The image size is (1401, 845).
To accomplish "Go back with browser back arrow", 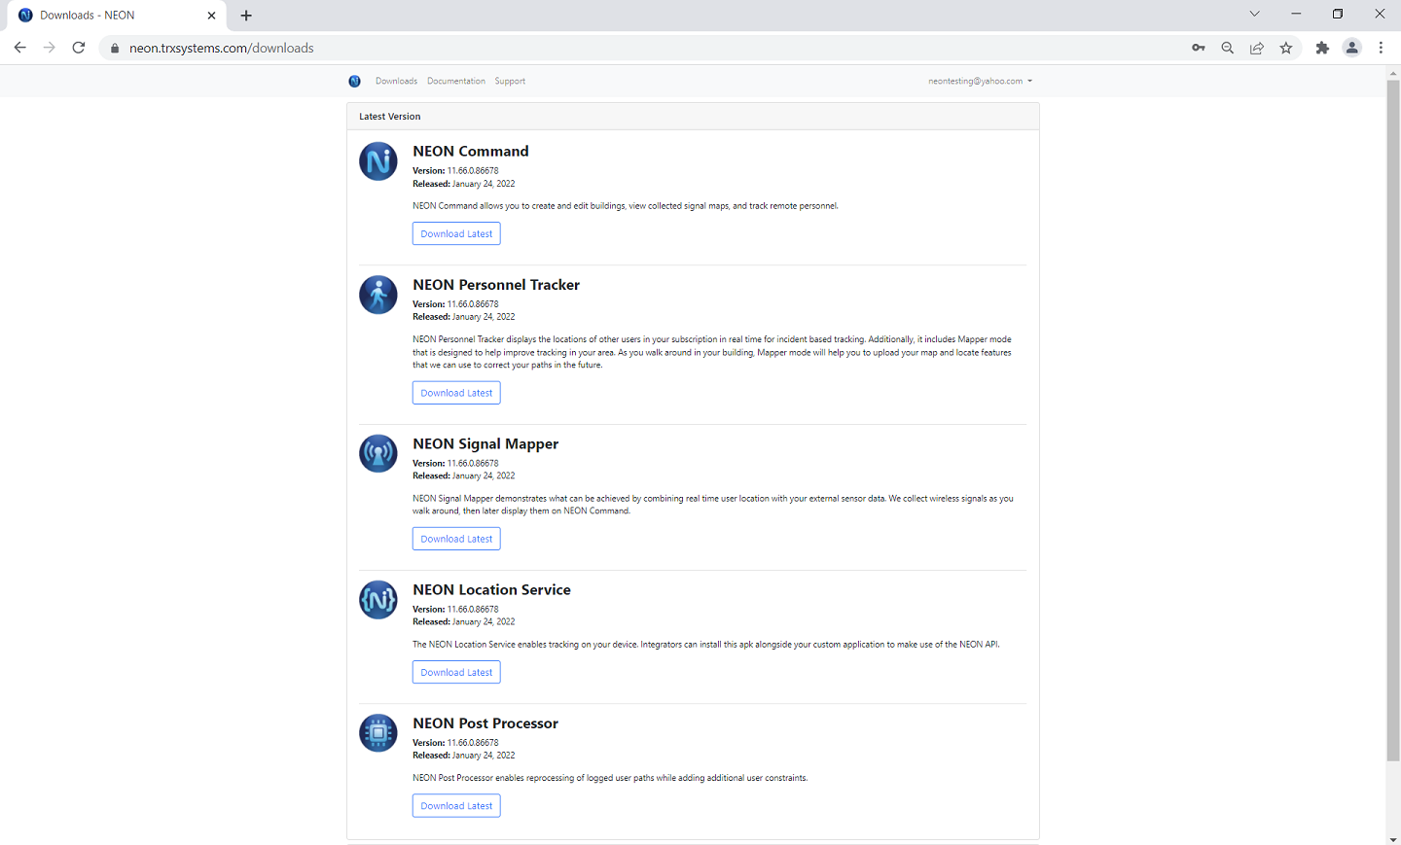I will [x=19, y=48].
